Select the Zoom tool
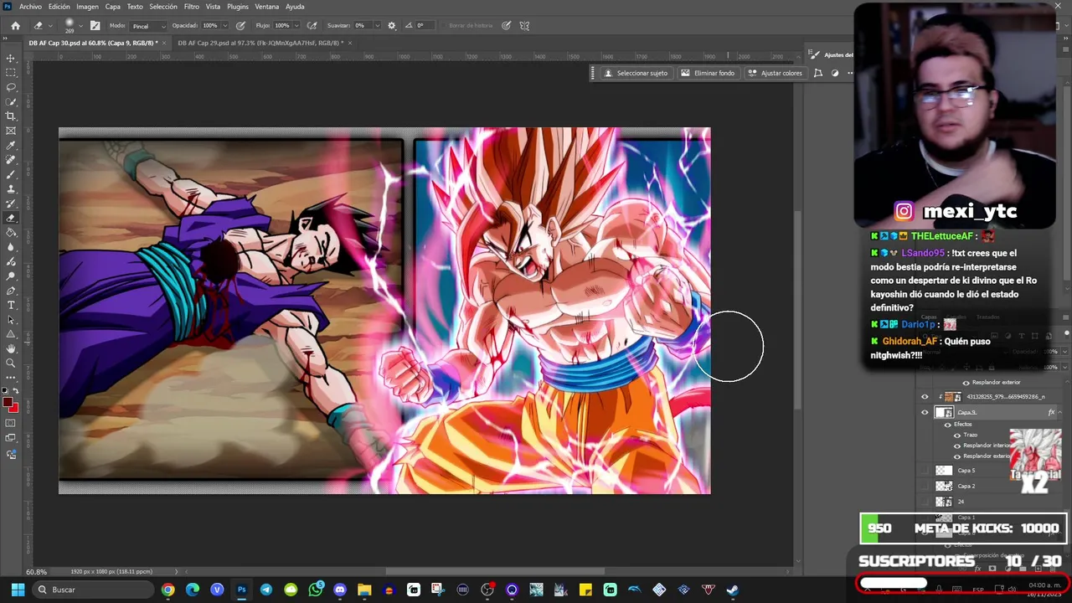Image resolution: width=1072 pixels, height=603 pixels. [x=11, y=363]
